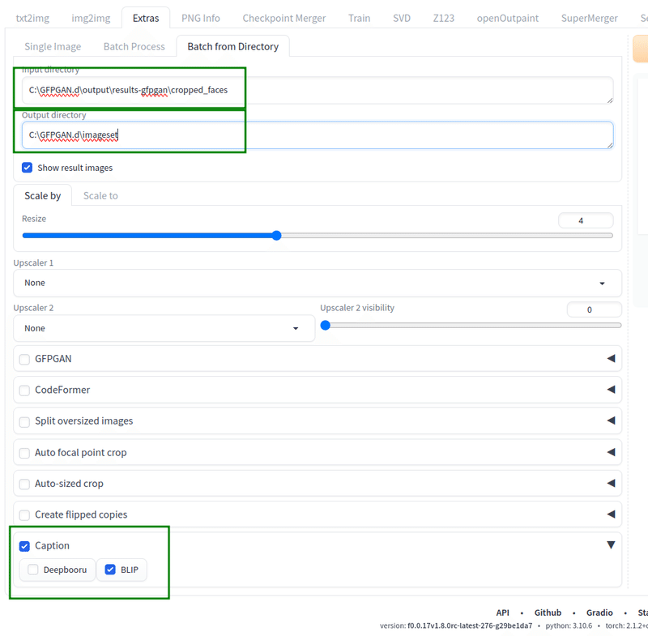Expand the GFPGAN section arrow
The image size is (648, 636).
point(611,359)
